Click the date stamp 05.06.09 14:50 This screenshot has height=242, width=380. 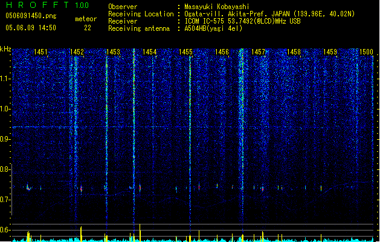pyautogui.click(x=31, y=28)
